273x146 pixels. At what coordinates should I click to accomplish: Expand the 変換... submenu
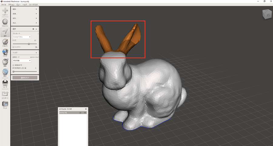pos(25,14)
